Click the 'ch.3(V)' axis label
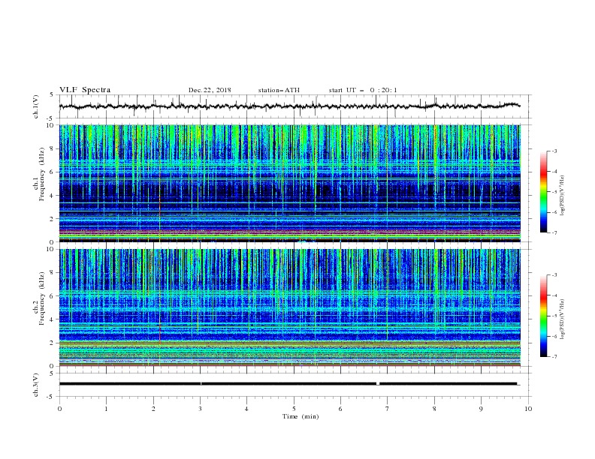Image resolution: width=595 pixels, height=459 pixels. click(36, 385)
